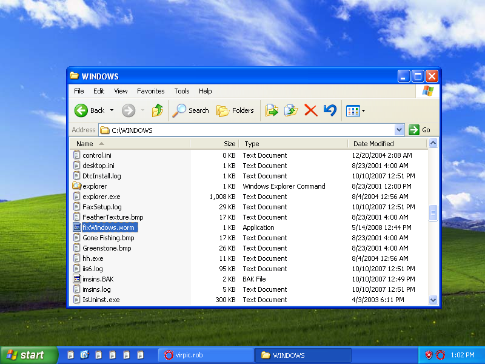This screenshot has height=364, width=485.
Task: Click the Go button beside the address bar
Action: (x=420, y=130)
